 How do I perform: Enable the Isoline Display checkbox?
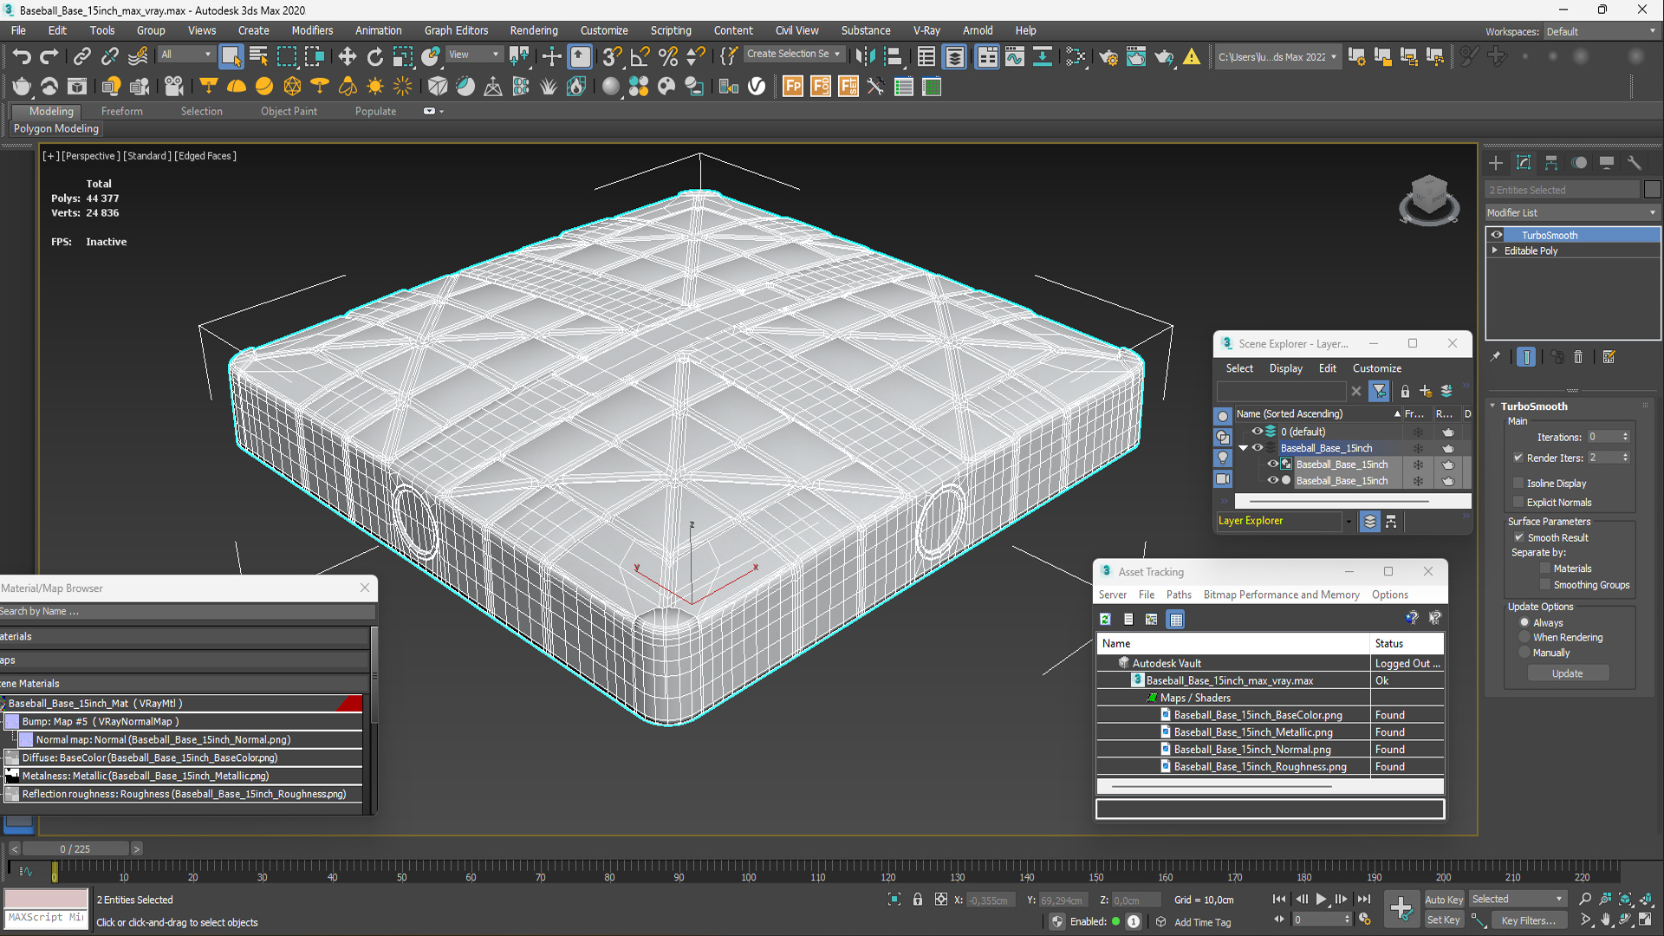coord(1518,484)
